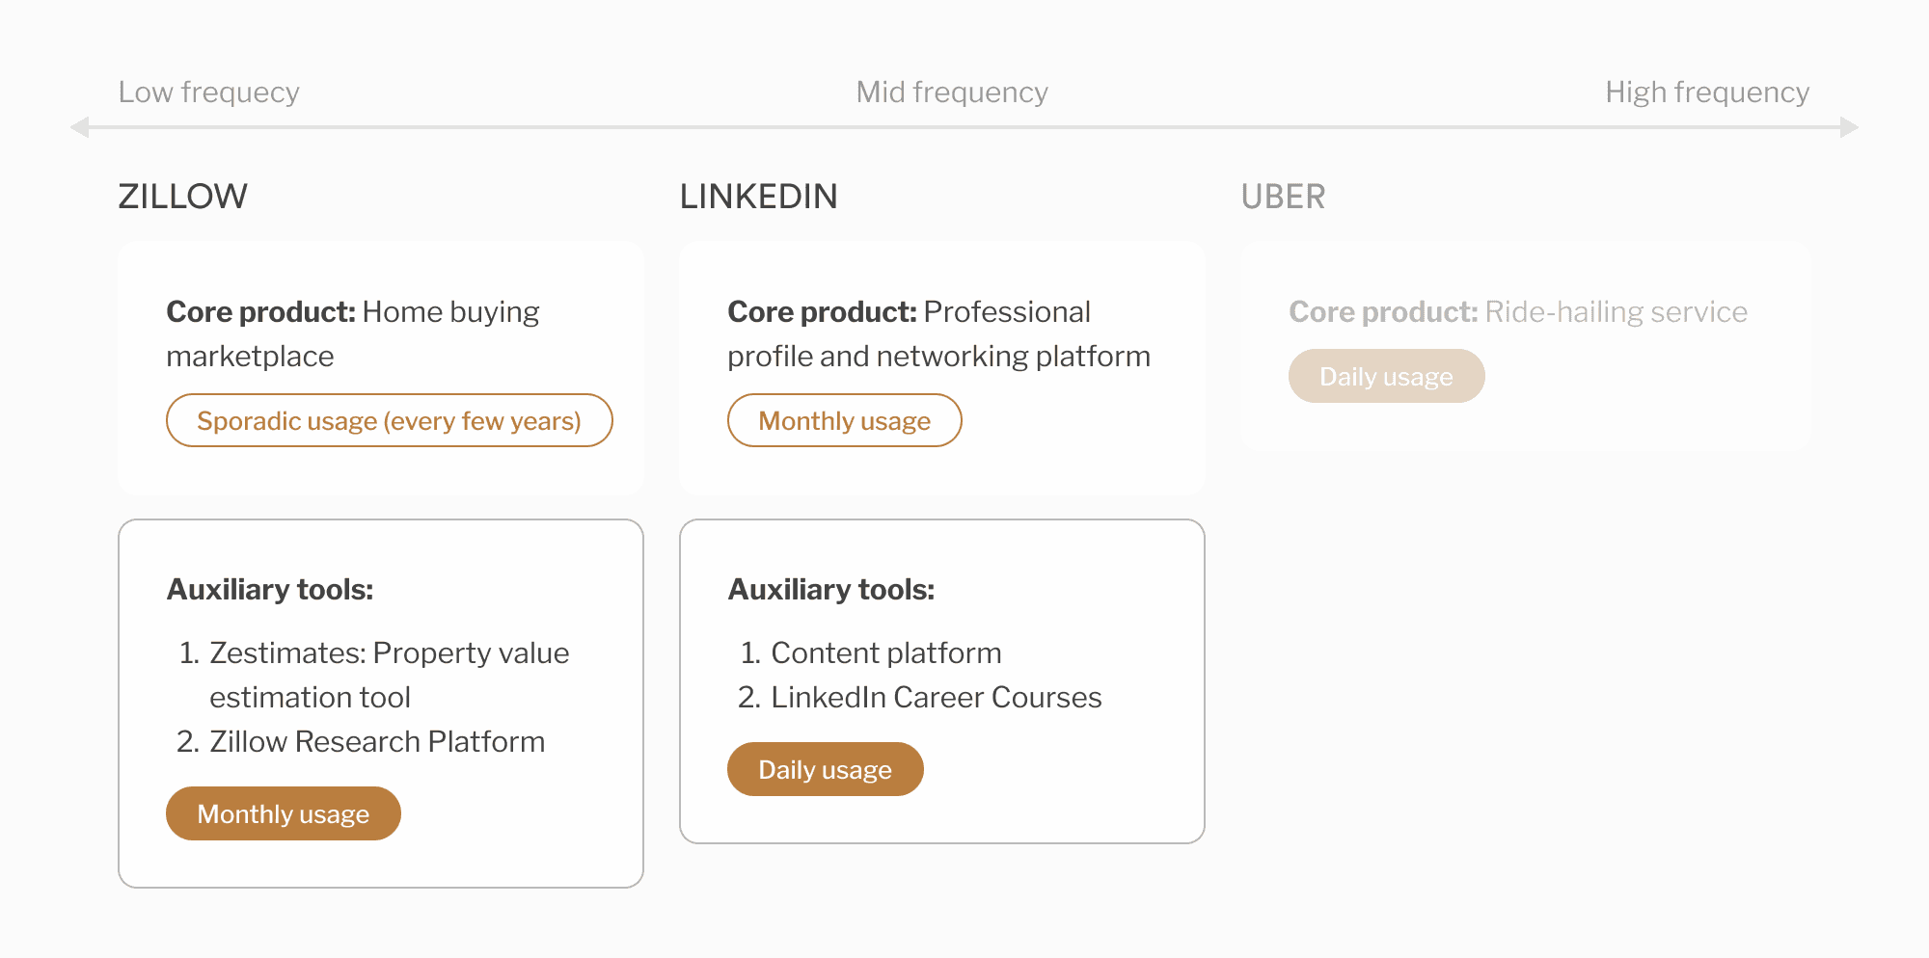Click LinkedIn auxiliary tools Daily usage badge

pos(826,769)
